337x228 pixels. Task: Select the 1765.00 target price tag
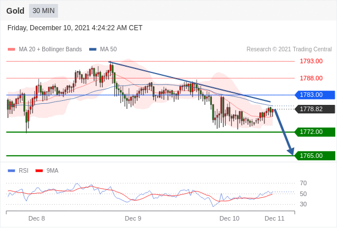coord(315,156)
